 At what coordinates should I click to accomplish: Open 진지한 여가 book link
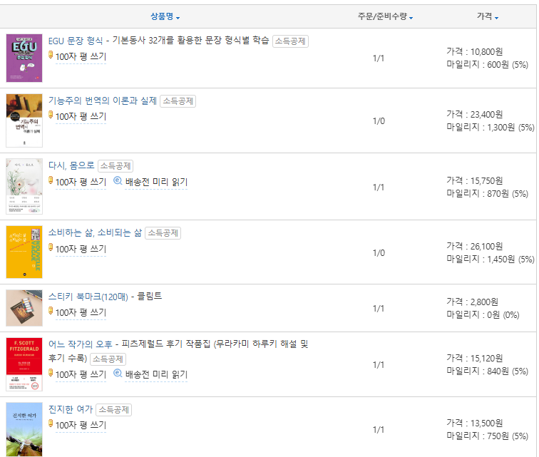coord(71,409)
